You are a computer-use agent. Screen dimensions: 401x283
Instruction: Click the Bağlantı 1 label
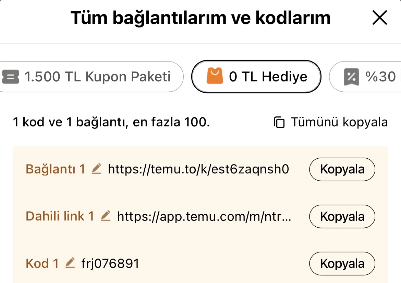point(55,169)
